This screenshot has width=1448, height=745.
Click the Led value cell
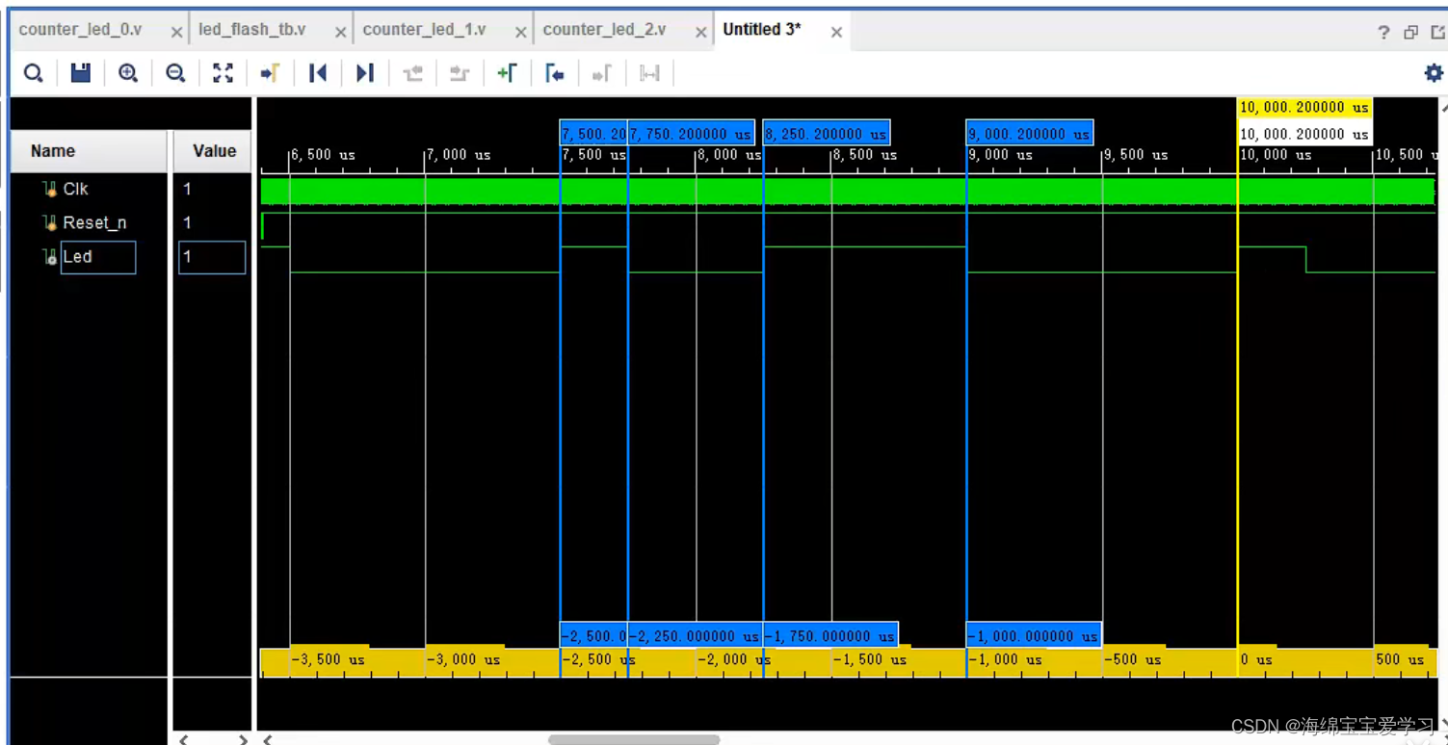[212, 257]
